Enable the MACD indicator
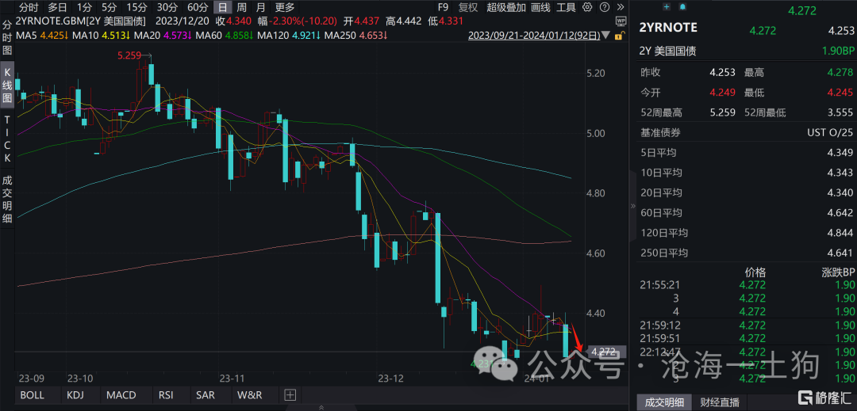857x411 pixels. [122, 394]
